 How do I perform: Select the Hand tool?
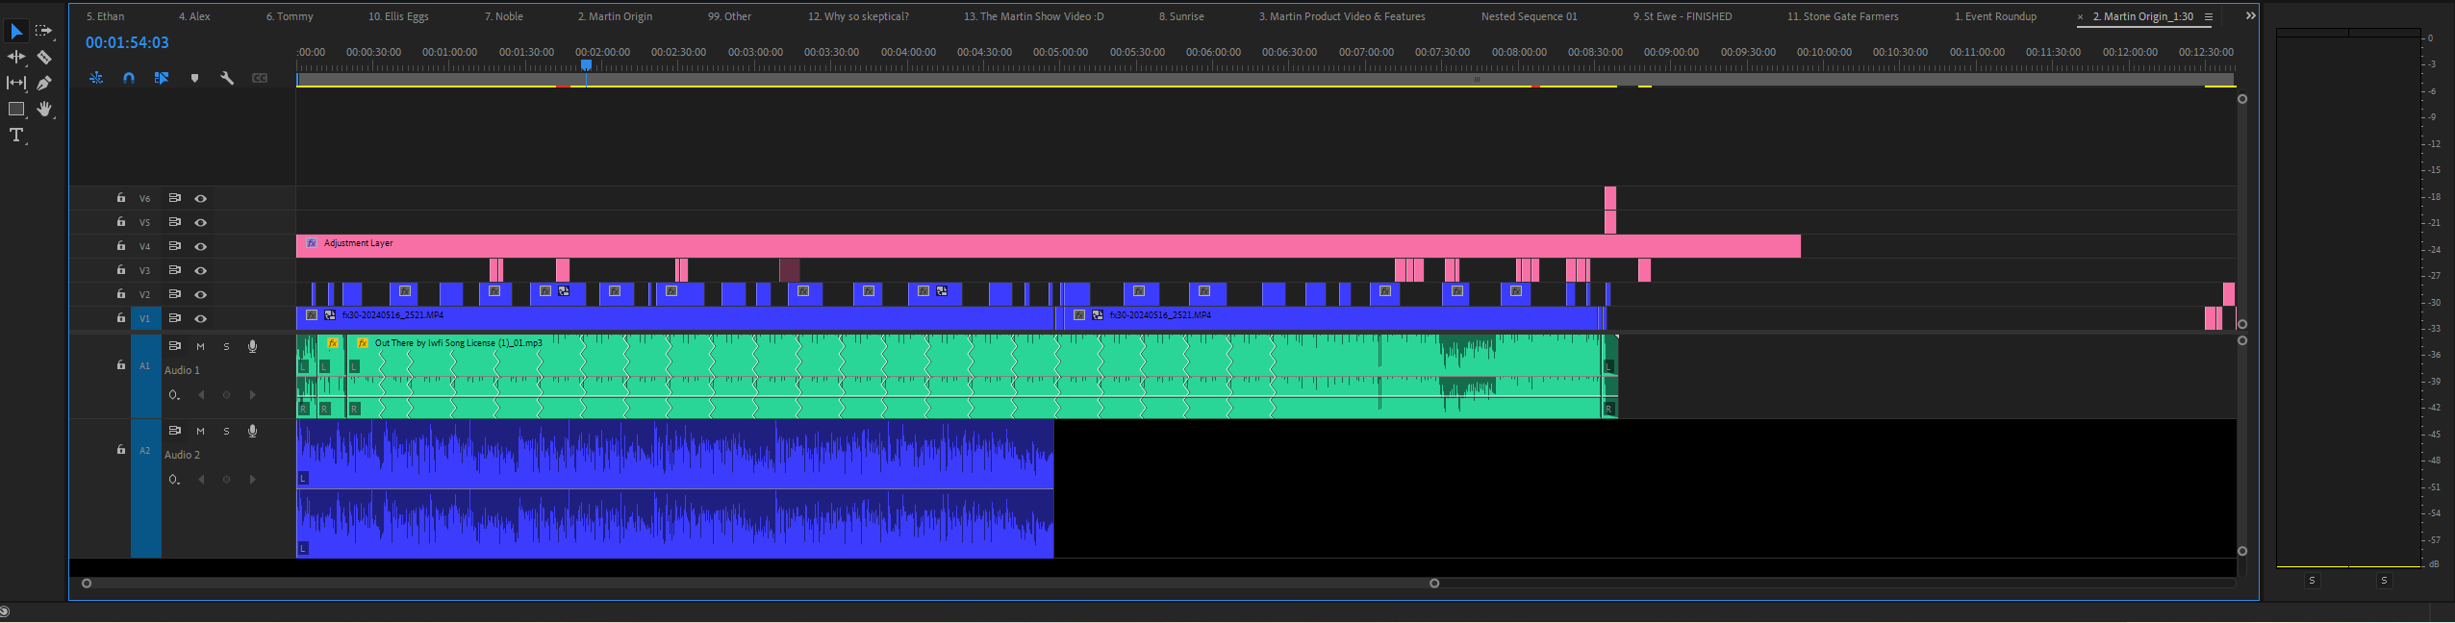44,110
